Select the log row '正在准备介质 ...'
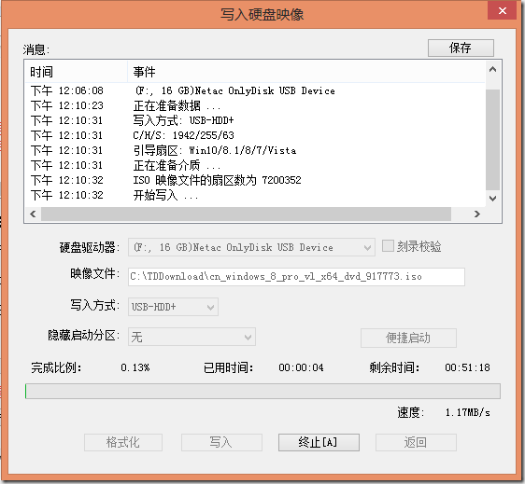Viewport: 525px width, 484px height. (255, 165)
